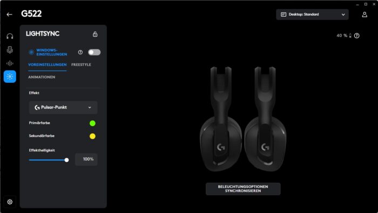Open the headphone audio settings tab
378x213 pixels.
10,36
